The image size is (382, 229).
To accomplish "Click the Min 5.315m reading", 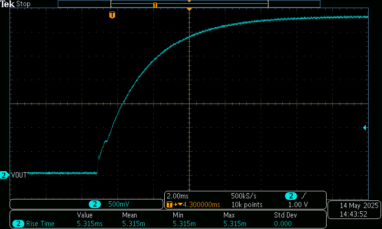I will point(184,224).
